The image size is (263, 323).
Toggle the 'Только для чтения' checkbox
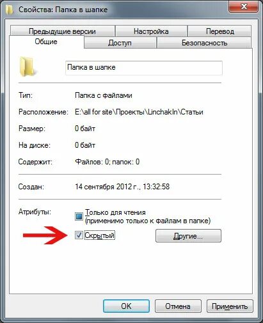click(79, 216)
